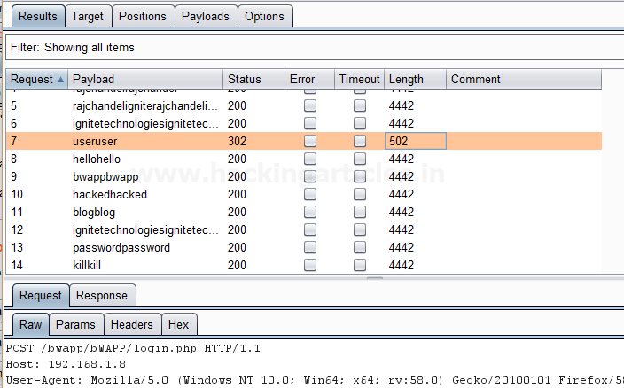Toggle Timeout checkbox for hellohello row
The height and width of the screenshot is (388, 624).
point(360,159)
